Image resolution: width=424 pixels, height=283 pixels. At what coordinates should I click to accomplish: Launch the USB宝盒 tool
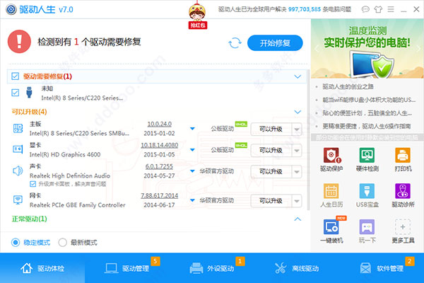click(x=367, y=191)
